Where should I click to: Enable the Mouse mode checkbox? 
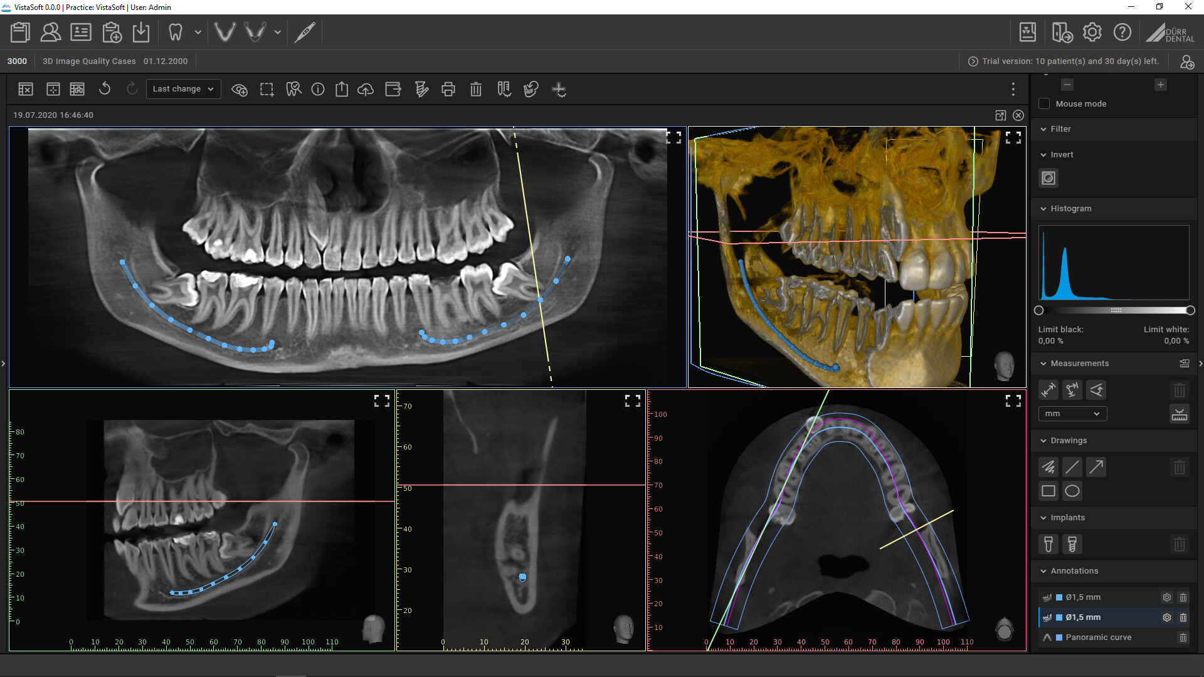[1044, 103]
